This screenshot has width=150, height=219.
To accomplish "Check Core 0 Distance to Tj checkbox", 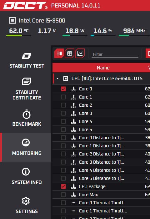I will [63, 138].
